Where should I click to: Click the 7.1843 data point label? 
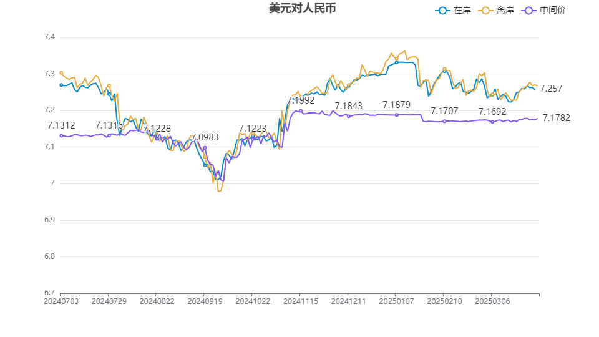(349, 106)
